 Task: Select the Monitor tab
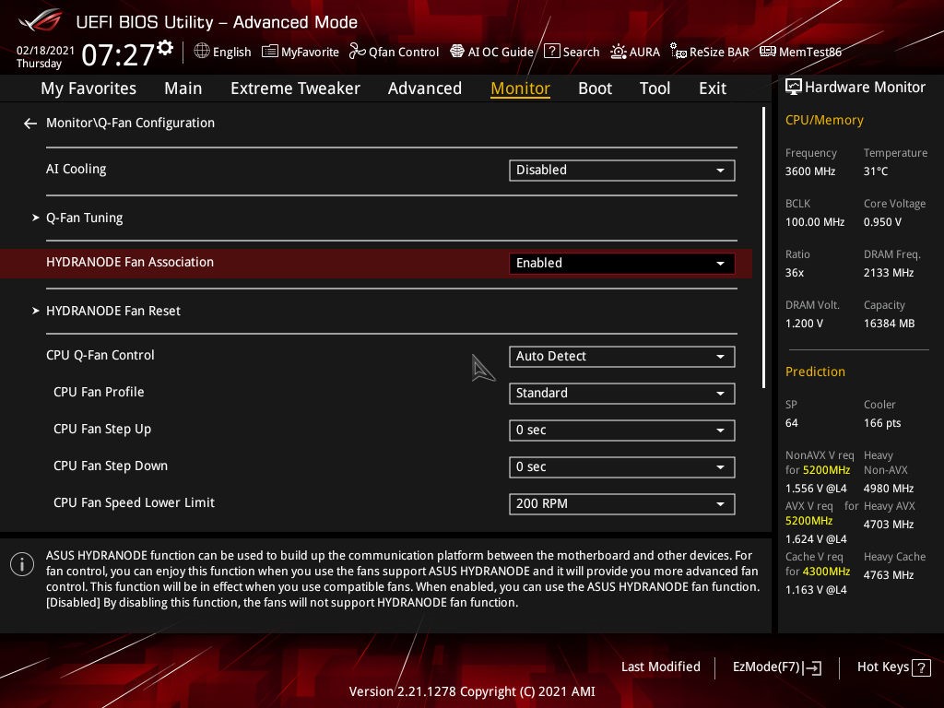pyautogui.click(x=520, y=88)
